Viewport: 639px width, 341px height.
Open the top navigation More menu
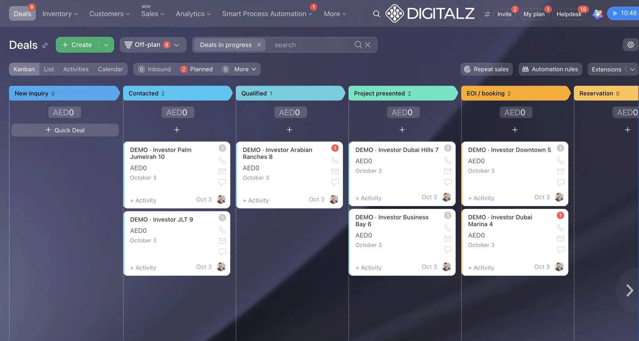pos(335,14)
